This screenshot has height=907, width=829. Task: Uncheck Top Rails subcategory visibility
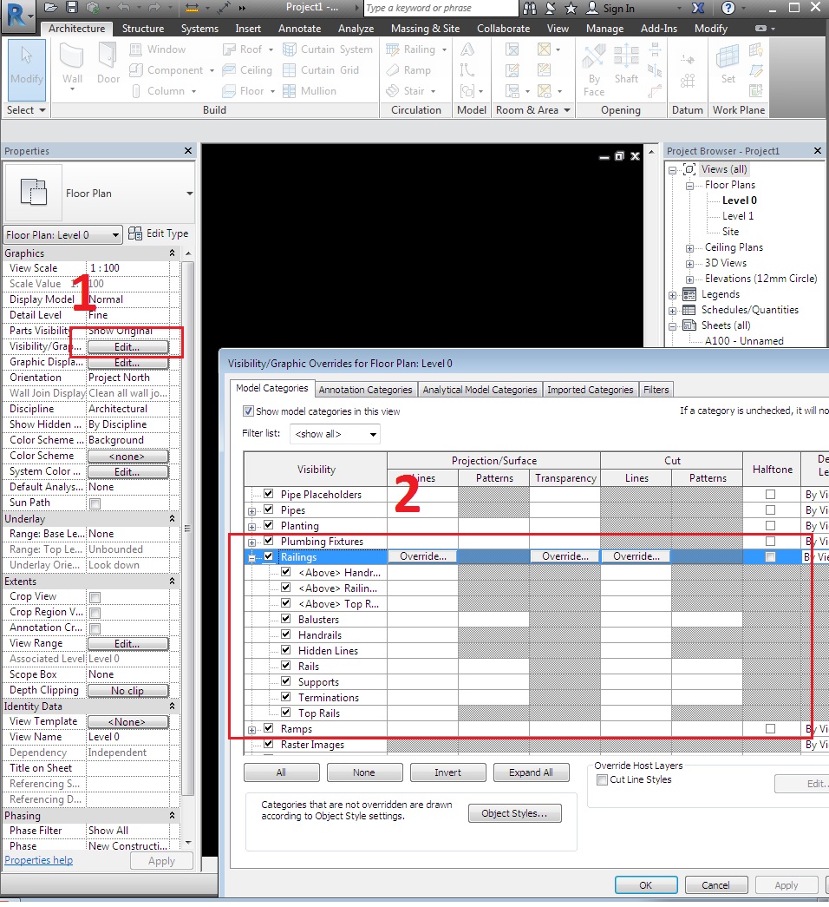tap(285, 713)
